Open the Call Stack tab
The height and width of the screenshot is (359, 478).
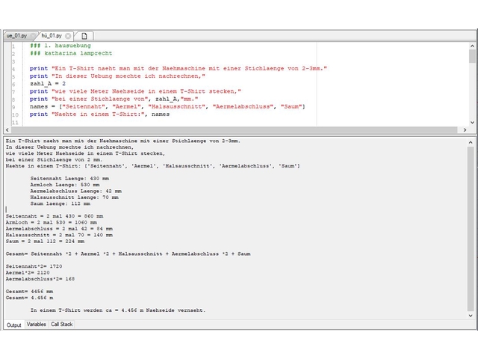pyautogui.click(x=61, y=324)
